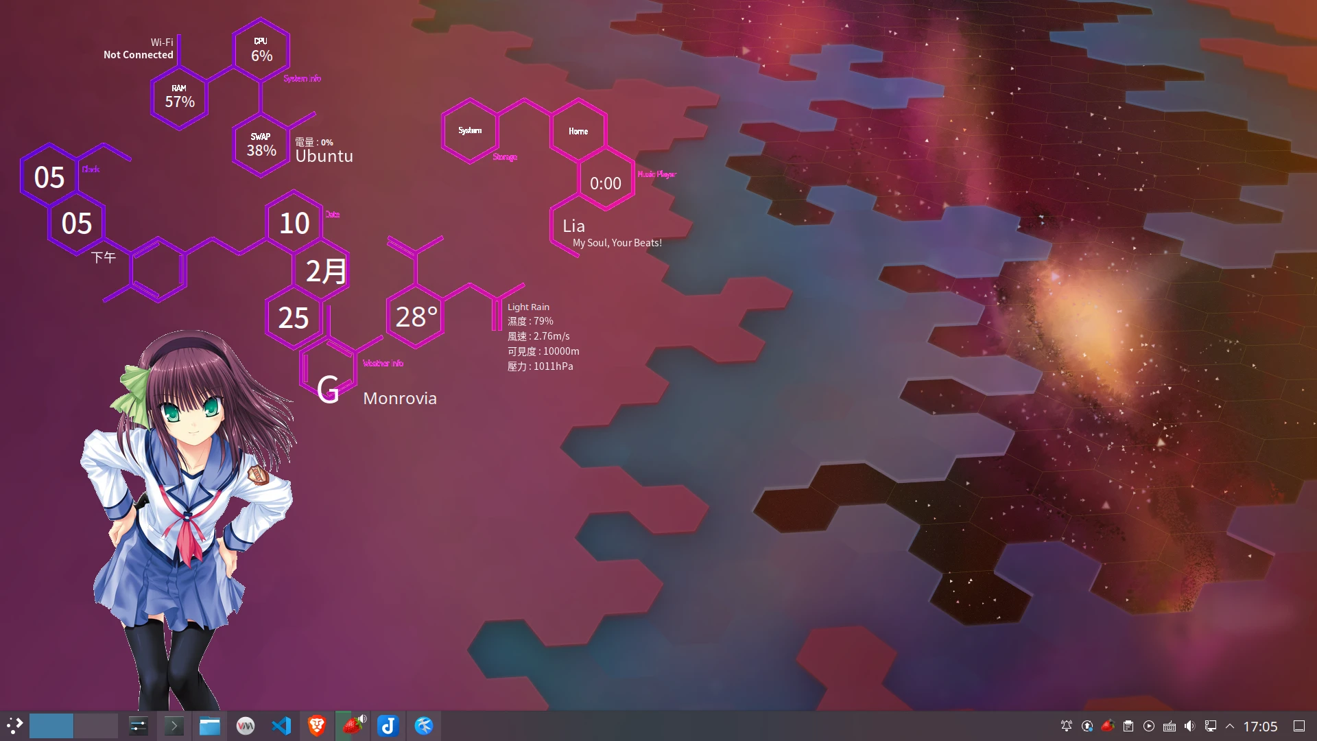Viewport: 1317px width, 741px height.
Task: Click the 28° weather hexagon
Action: (416, 317)
